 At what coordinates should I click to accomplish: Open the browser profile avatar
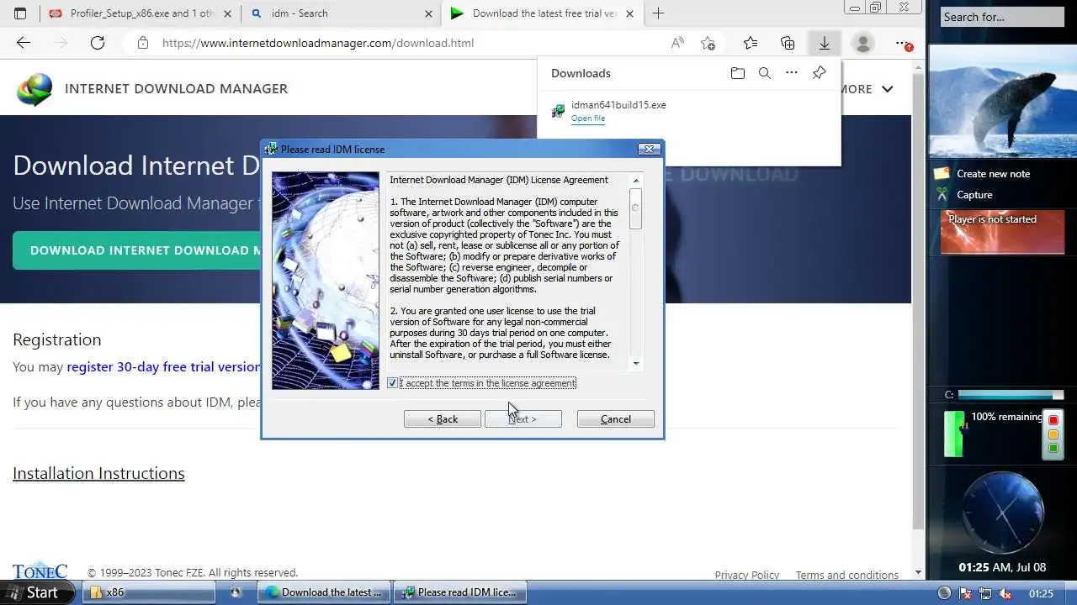[862, 43]
